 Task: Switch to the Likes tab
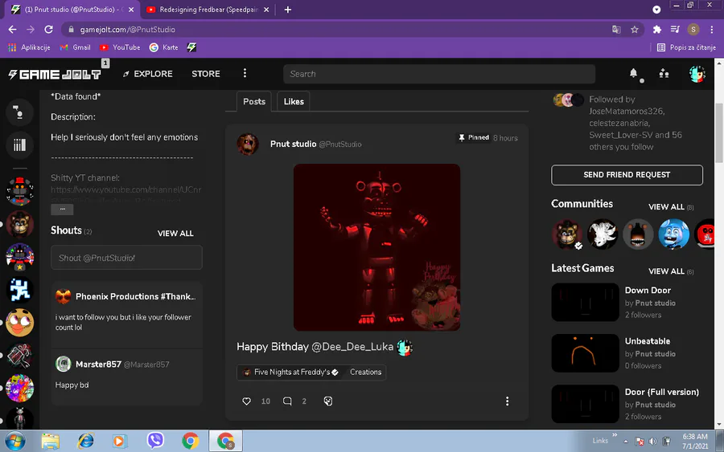[x=294, y=101]
